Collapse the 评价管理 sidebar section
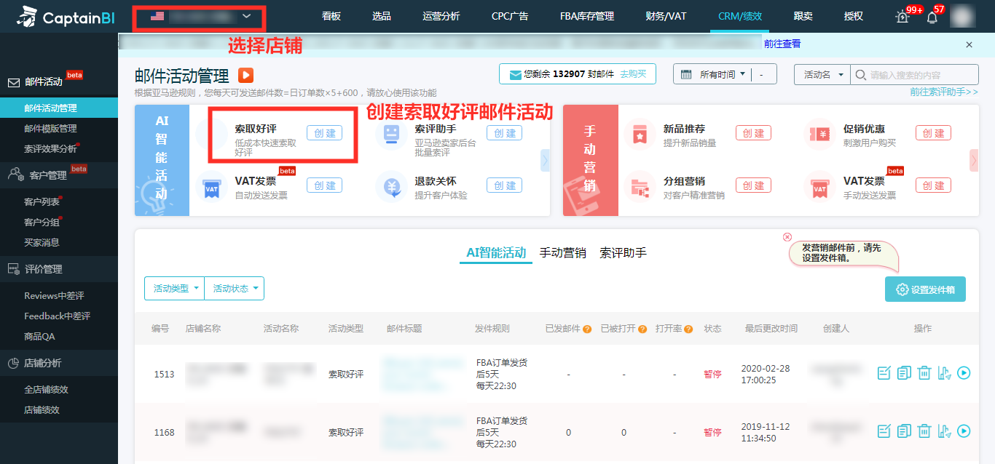The width and height of the screenshot is (995, 464). tap(59, 269)
